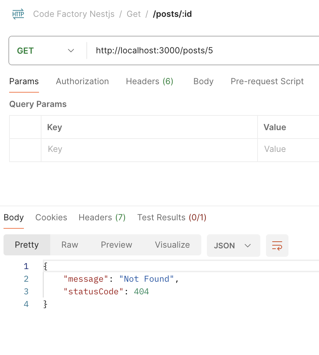The width and height of the screenshot is (319, 355).
Task: Select the Visualize response view
Action: (x=172, y=245)
